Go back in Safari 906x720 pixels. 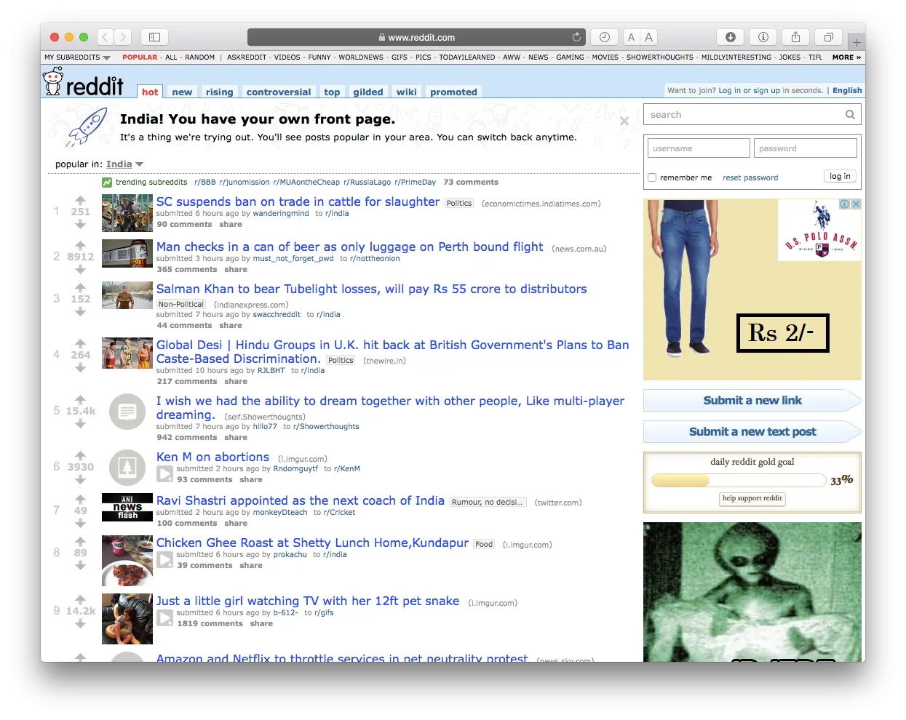(106, 37)
